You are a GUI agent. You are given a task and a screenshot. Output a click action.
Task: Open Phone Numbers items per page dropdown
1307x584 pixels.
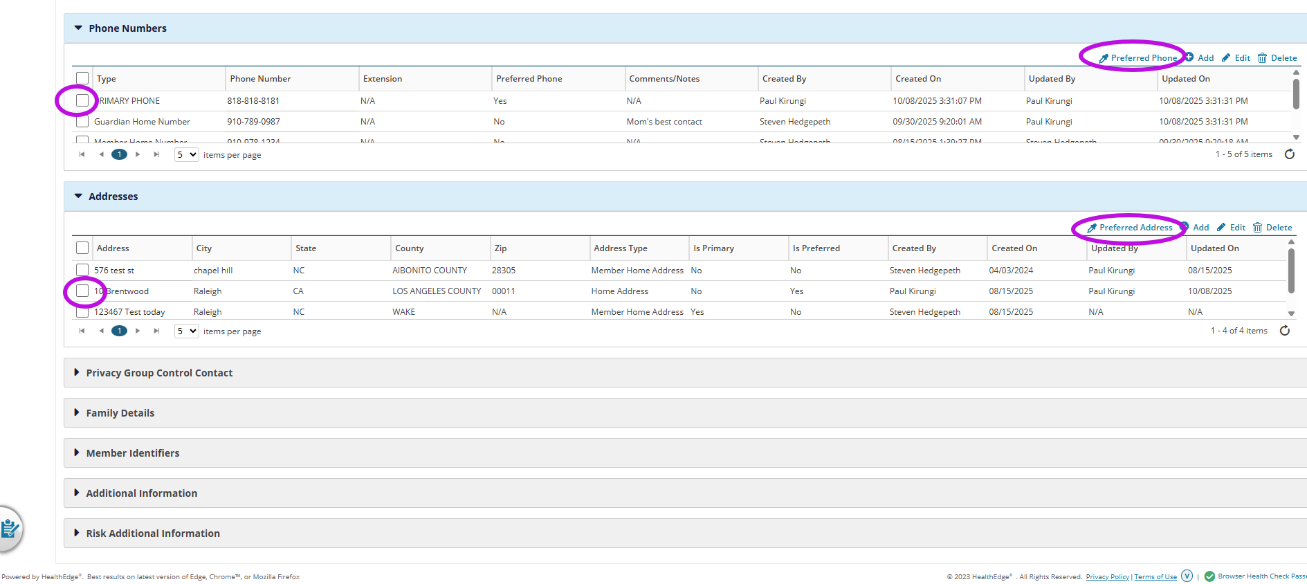click(x=186, y=155)
